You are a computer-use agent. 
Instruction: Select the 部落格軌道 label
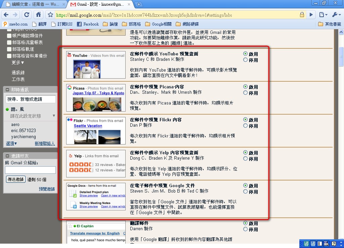(23, 49)
